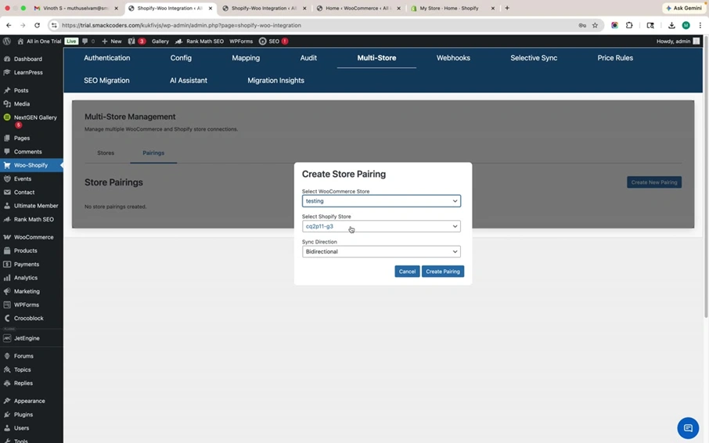Click the Forums sidebar item

click(x=23, y=356)
